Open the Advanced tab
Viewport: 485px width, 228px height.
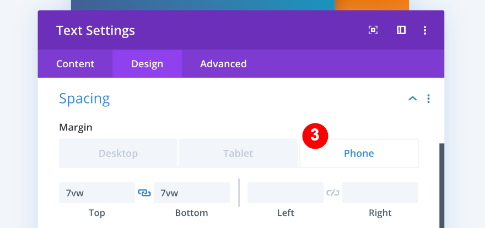tap(223, 64)
